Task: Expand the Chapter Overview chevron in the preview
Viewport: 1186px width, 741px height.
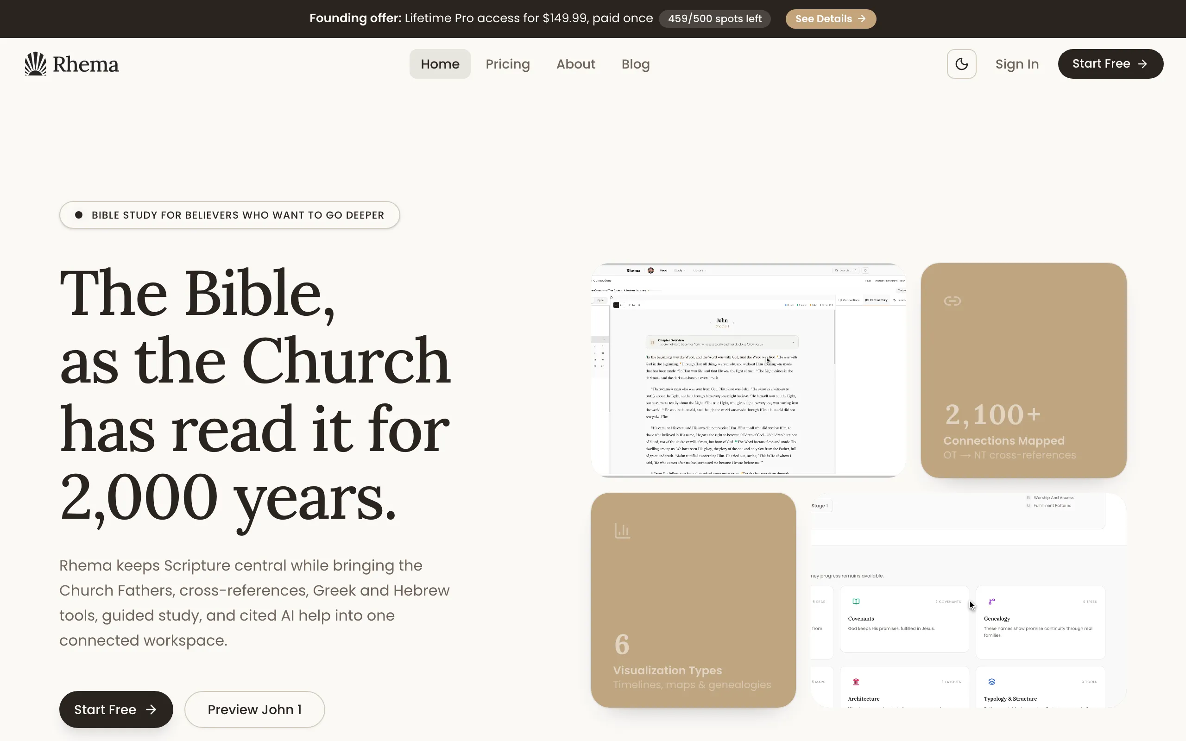Action: tap(793, 342)
